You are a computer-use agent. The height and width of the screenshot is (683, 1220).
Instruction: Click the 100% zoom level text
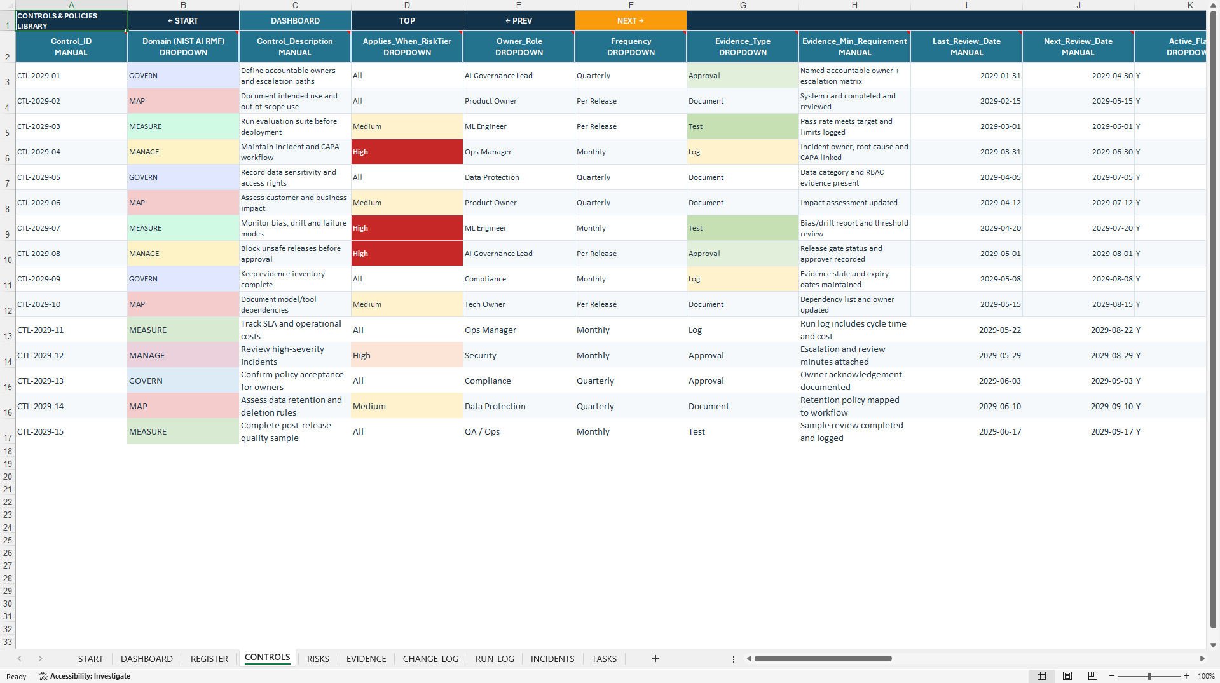pos(1206,676)
